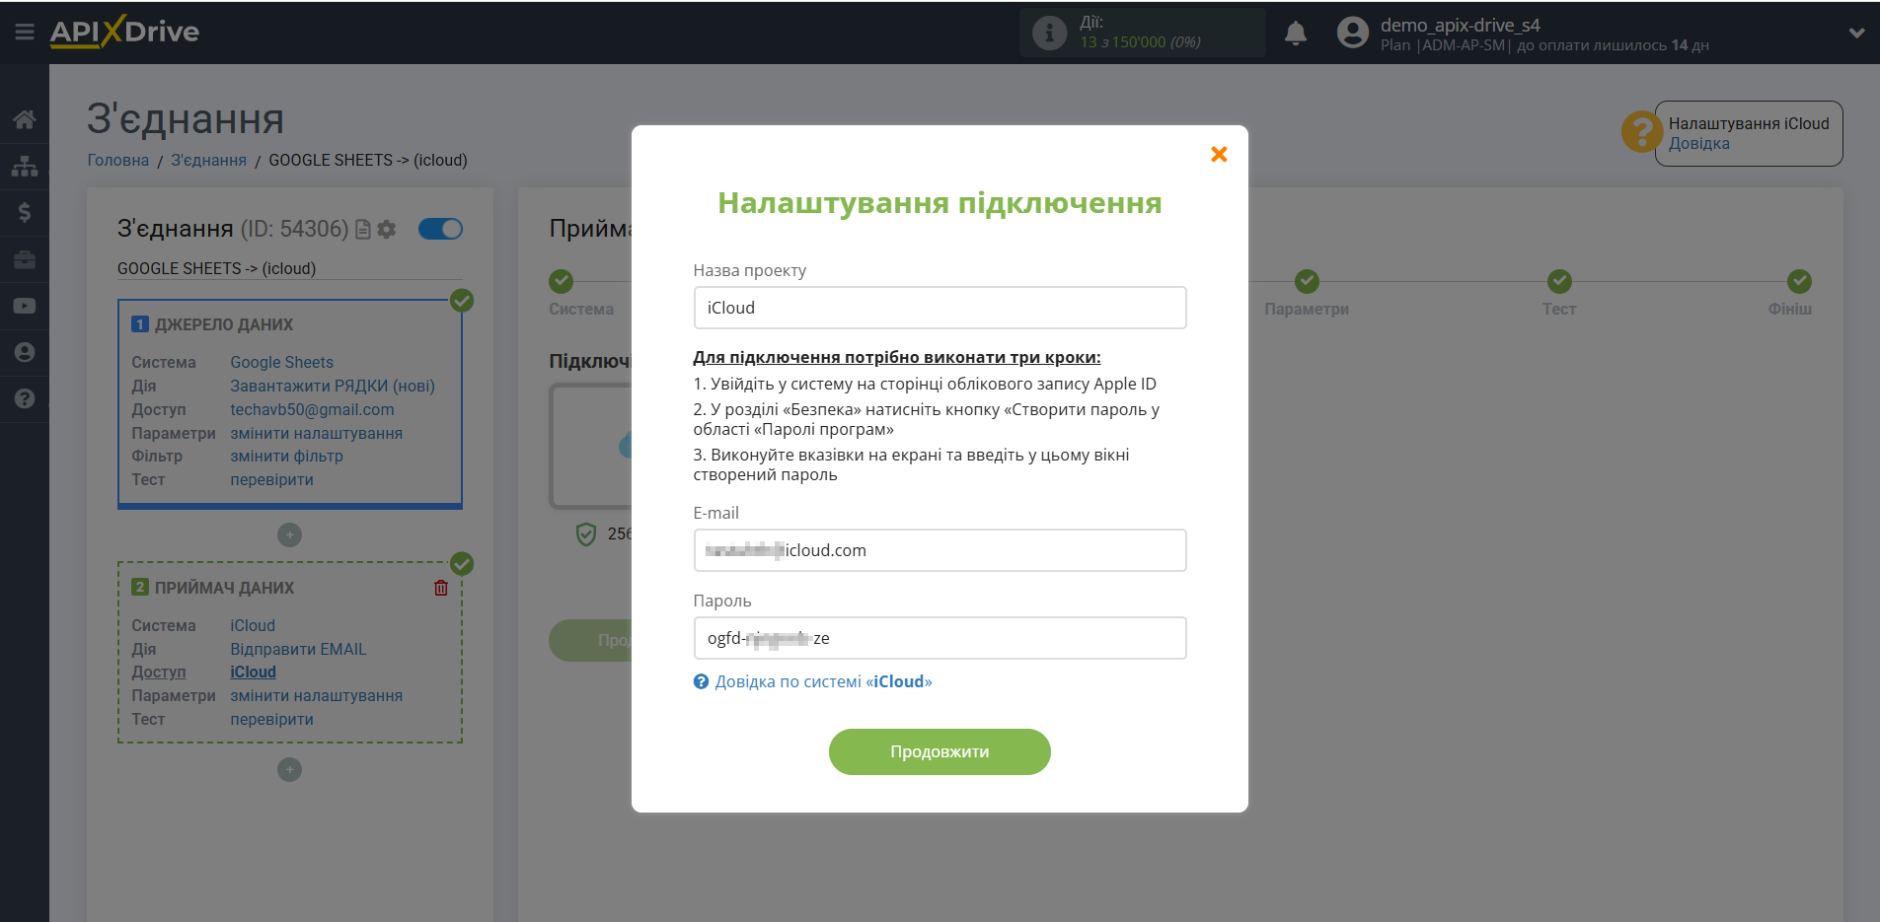This screenshot has width=1880, height=922.
Task: Open YouTube video icon in sidebar
Action: pyautogui.click(x=25, y=306)
